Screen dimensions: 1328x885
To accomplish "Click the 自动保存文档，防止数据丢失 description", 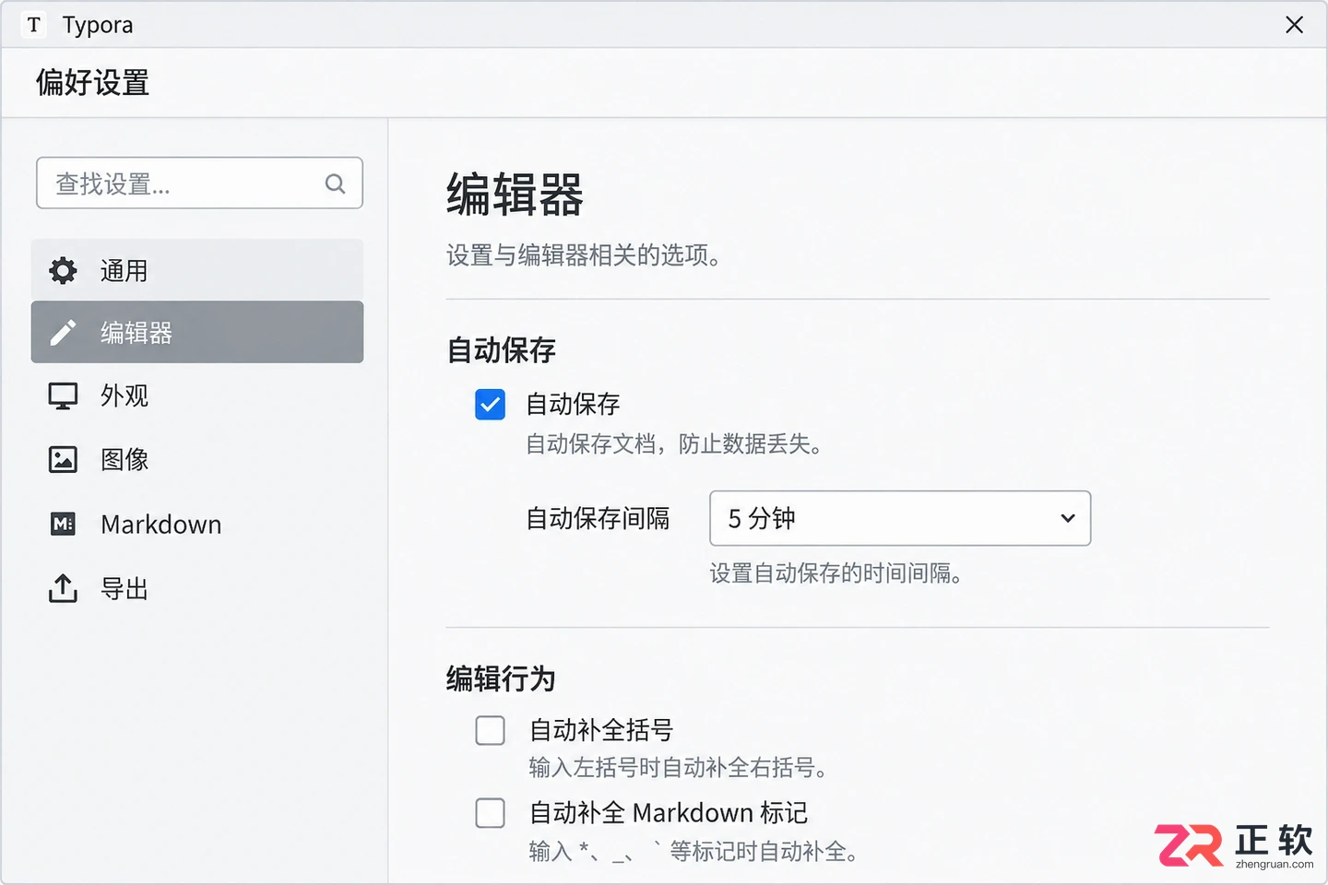I will click(674, 444).
